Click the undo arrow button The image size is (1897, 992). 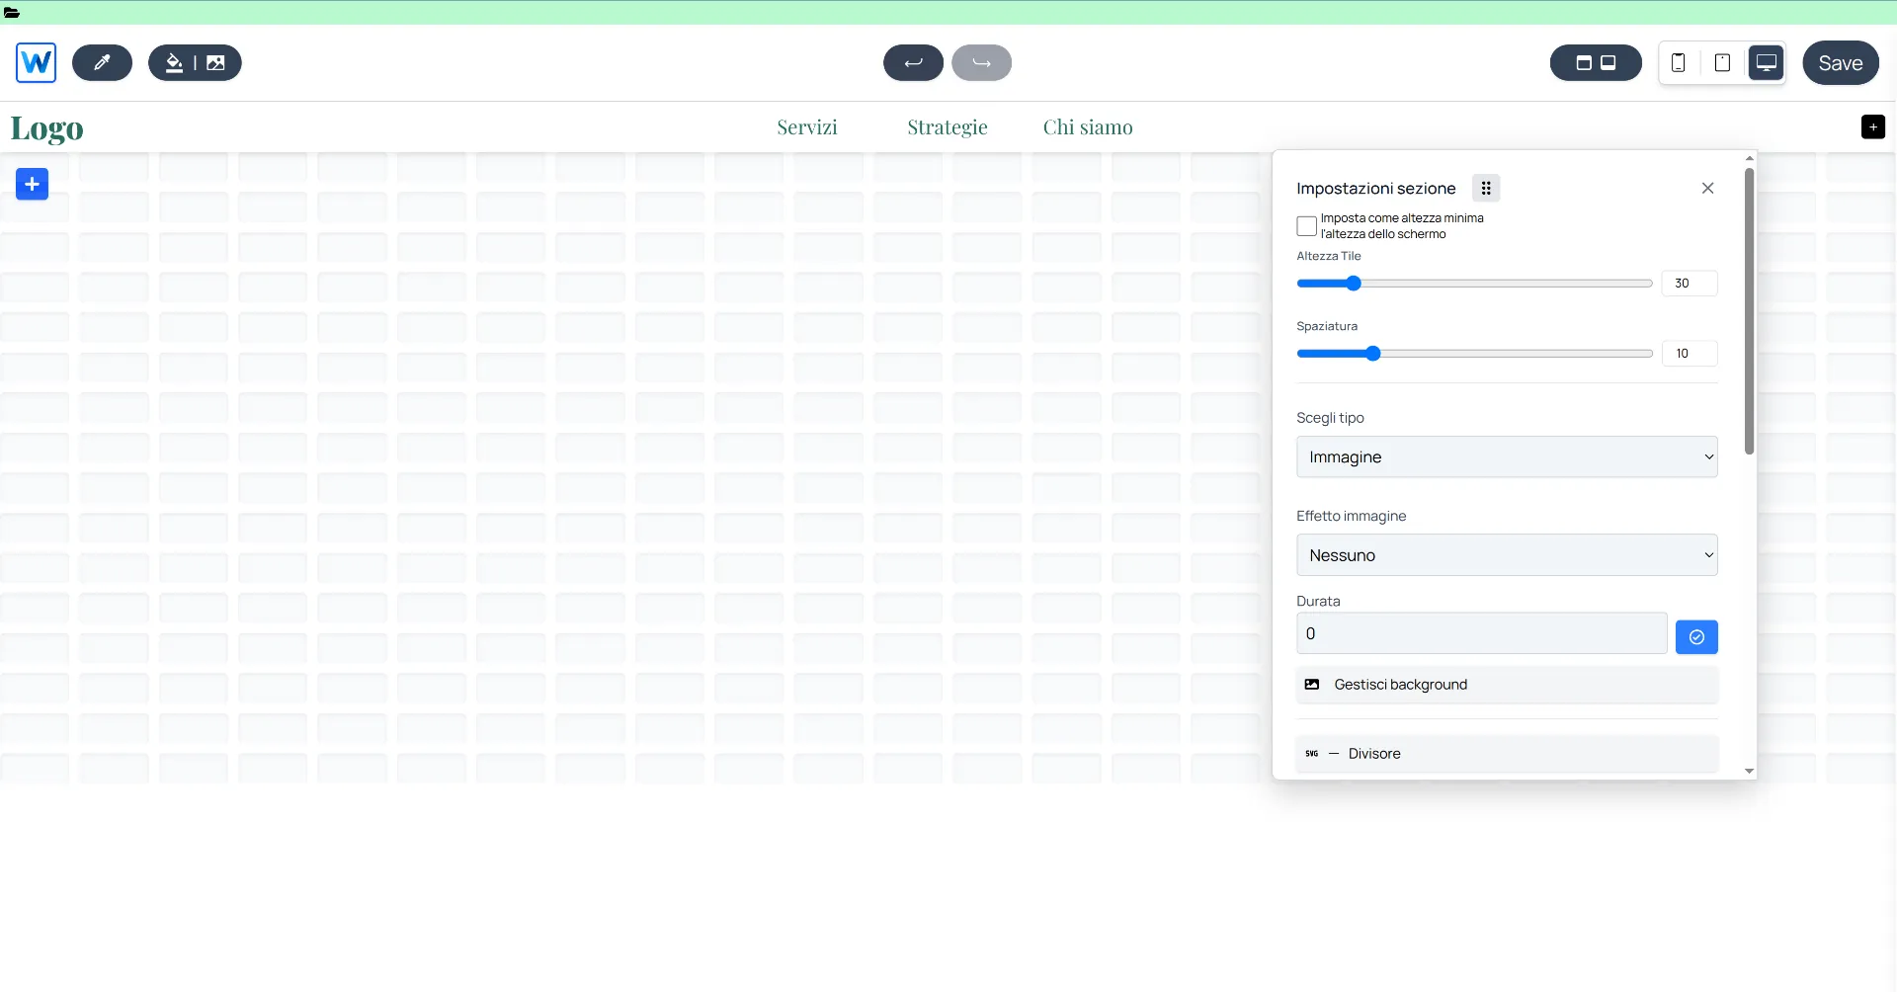(x=913, y=63)
